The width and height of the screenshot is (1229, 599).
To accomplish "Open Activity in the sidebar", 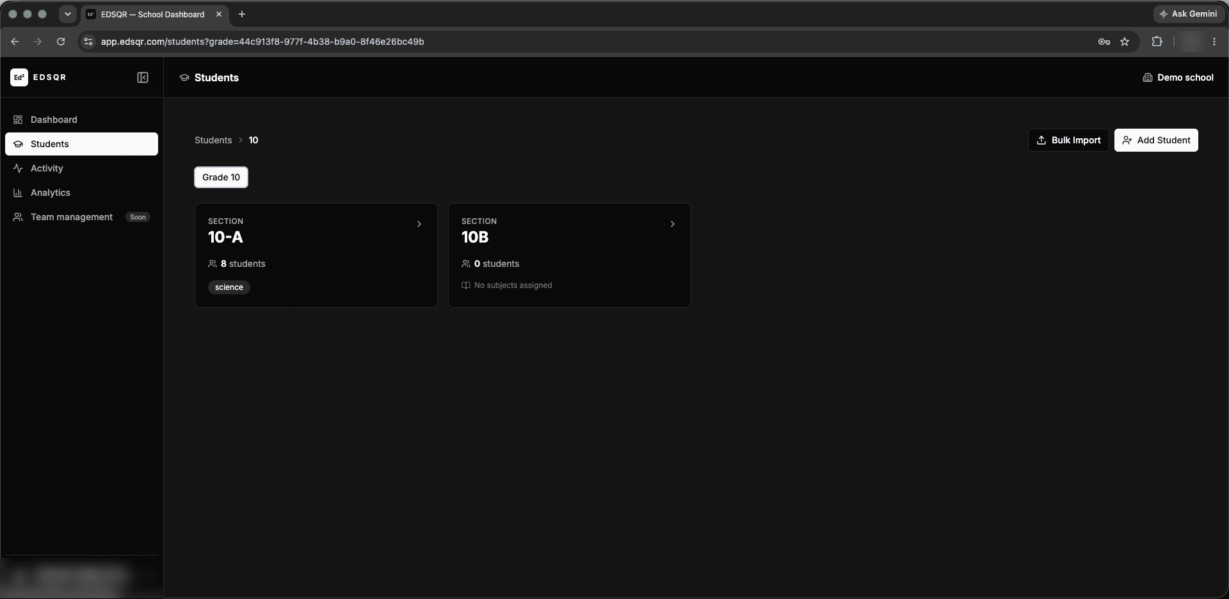I will pyautogui.click(x=81, y=168).
